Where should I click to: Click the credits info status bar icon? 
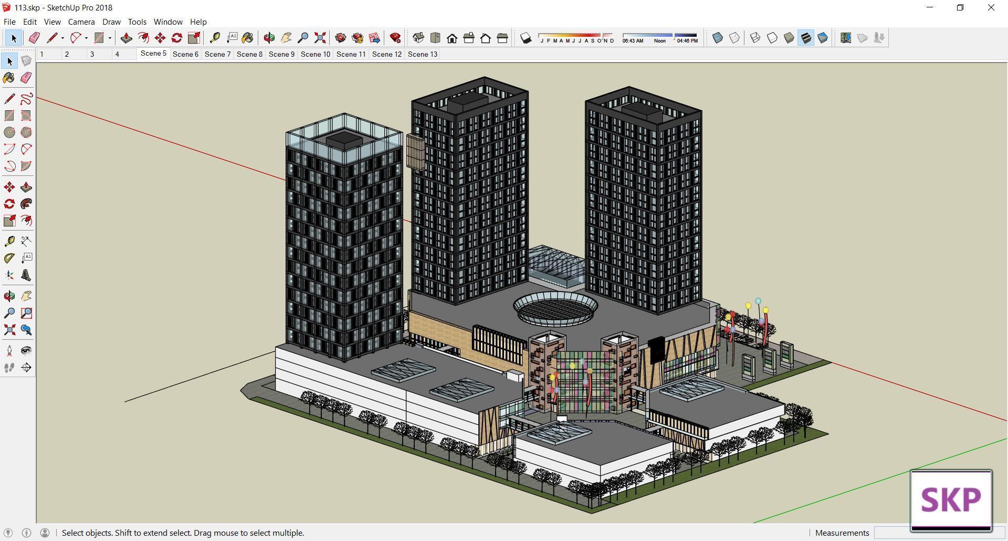point(26,533)
